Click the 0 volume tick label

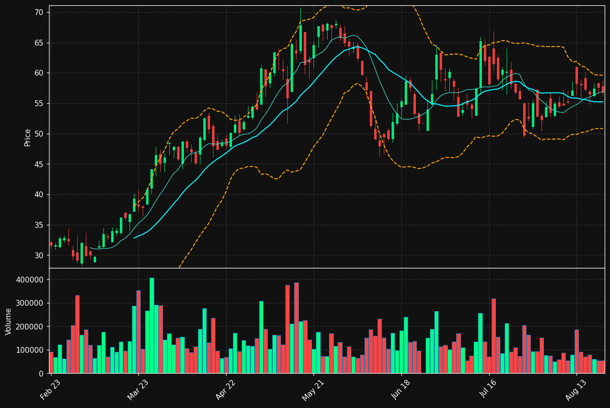[x=41, y=374]
